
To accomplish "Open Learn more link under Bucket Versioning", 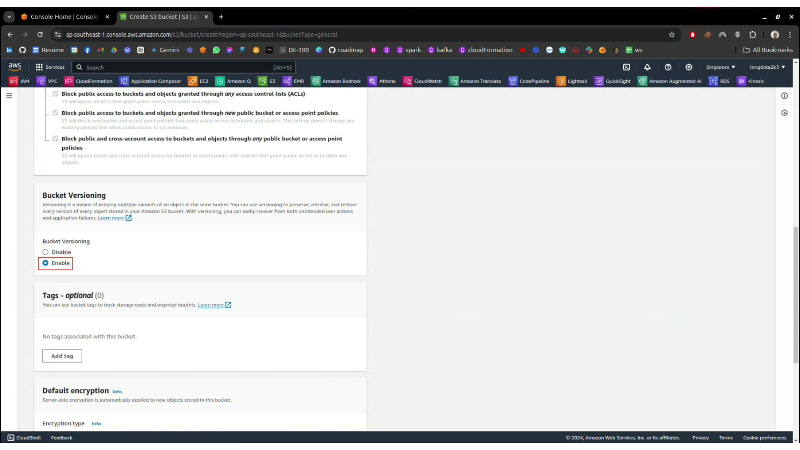I will (111, 218).
